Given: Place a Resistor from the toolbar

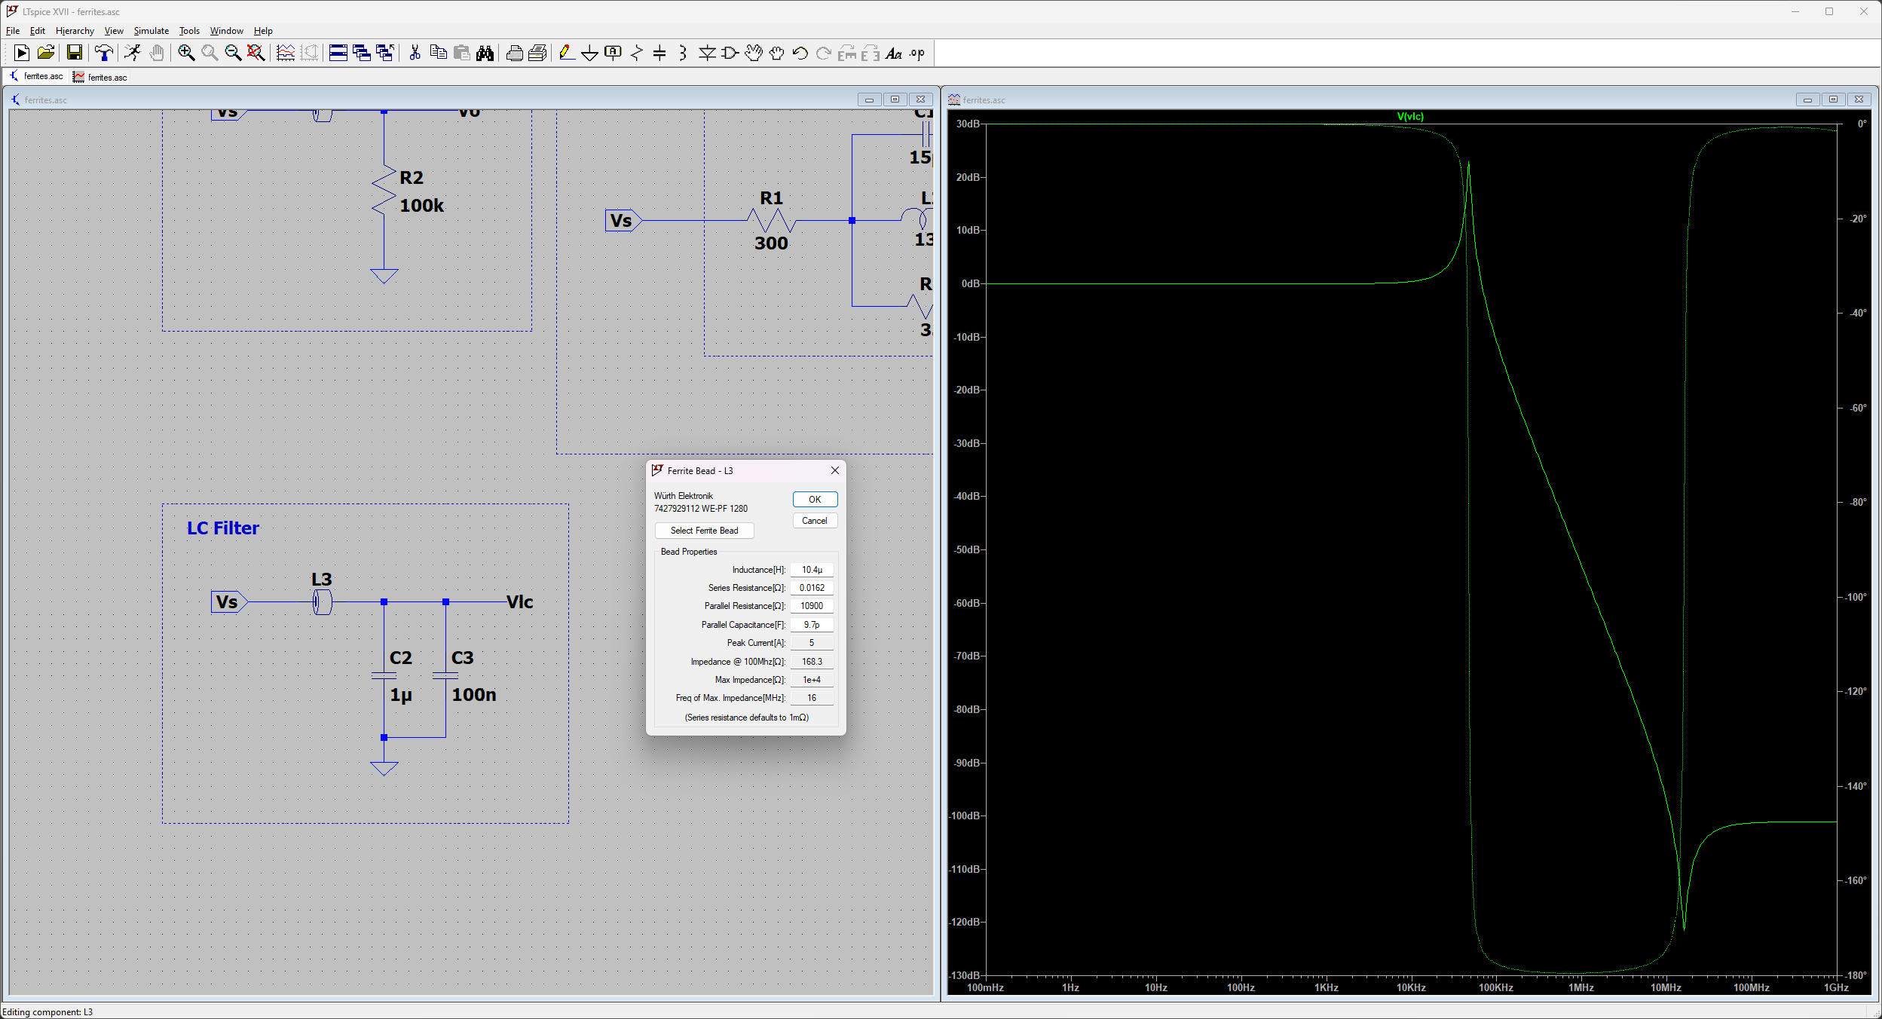Looking at the screenshot, I should pyautogui.click(x=637, y=53).
